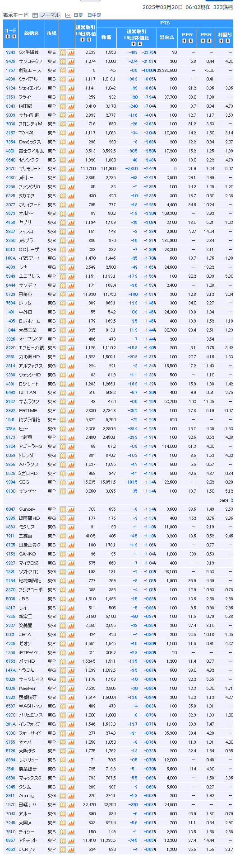This screenshot has height=855, width=240.
Task: Sort PER column with up arrow
Action: coord(184,41)
